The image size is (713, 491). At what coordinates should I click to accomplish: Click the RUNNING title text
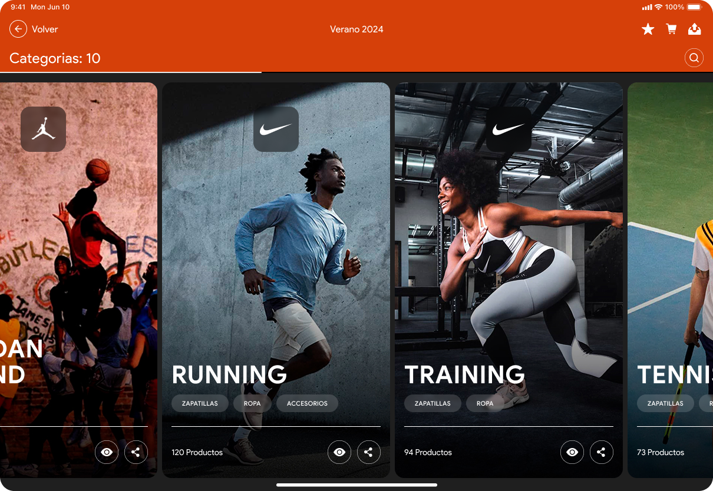(x=229, y=374)
